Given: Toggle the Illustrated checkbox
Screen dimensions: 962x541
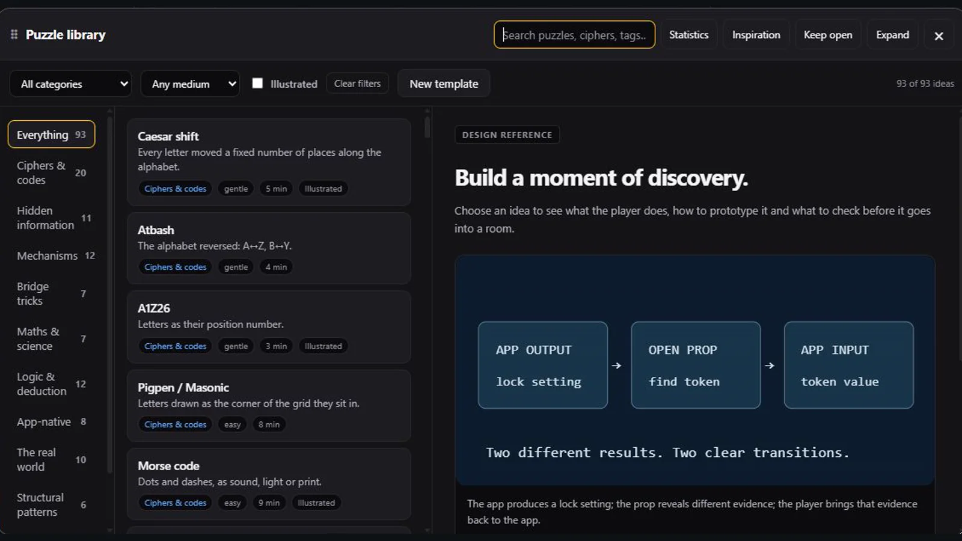Looking at the screenshot, I should (x=257, y=83).
